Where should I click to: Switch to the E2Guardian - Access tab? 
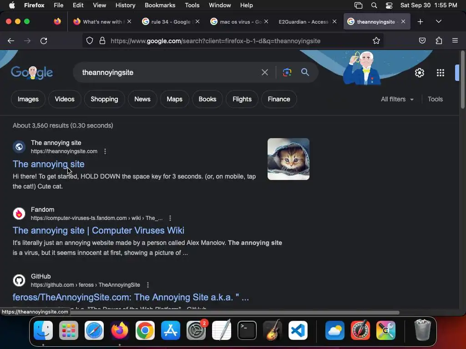coord(304,22)
